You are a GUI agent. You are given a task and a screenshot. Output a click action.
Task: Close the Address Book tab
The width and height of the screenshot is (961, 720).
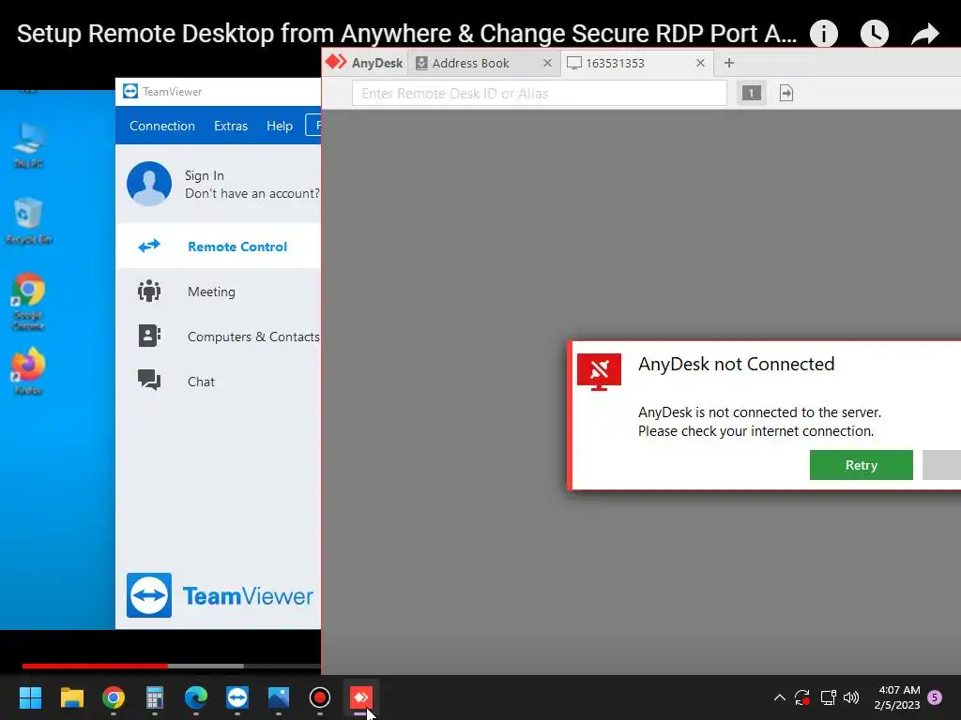(547, 63)
